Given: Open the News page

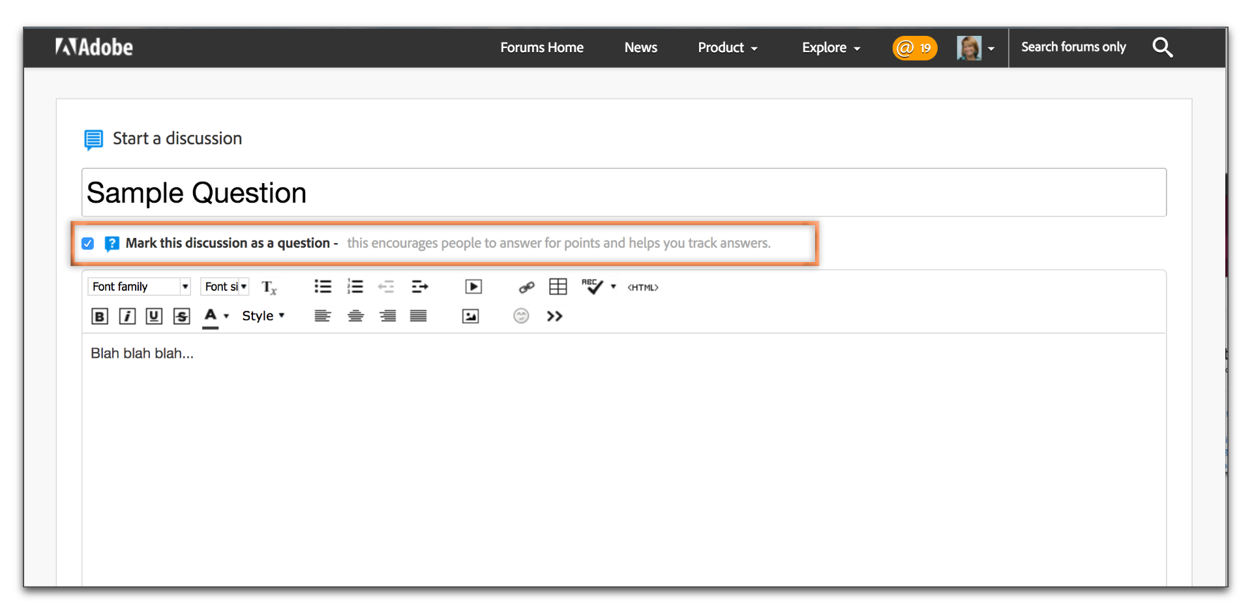Looking at the screenshot, I should point(641,48).
